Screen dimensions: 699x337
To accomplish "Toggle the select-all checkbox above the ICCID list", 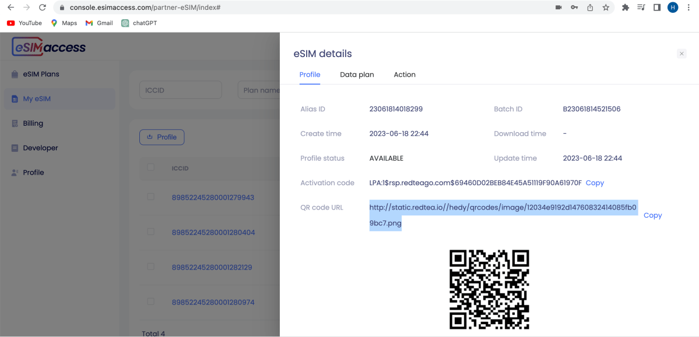I will point(151,168).
